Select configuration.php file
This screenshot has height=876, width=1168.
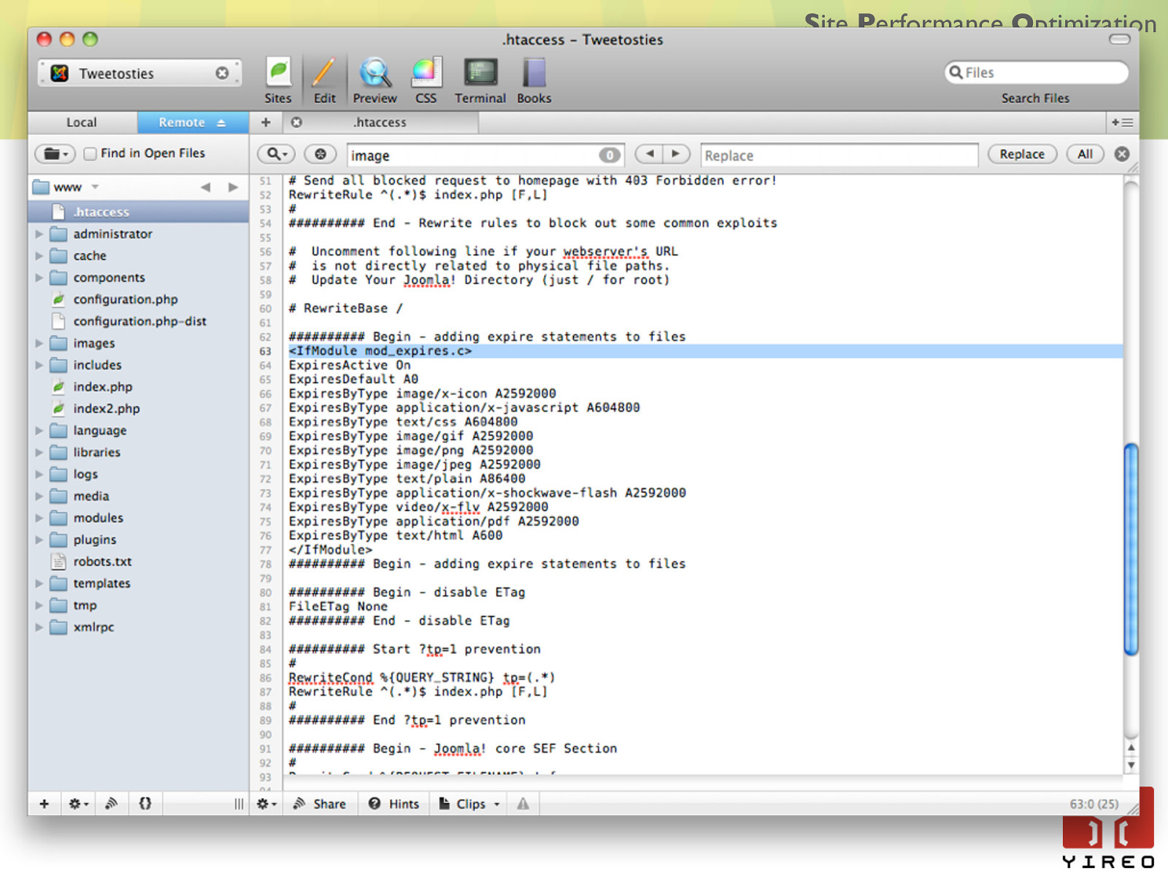[x=139, y=299]
